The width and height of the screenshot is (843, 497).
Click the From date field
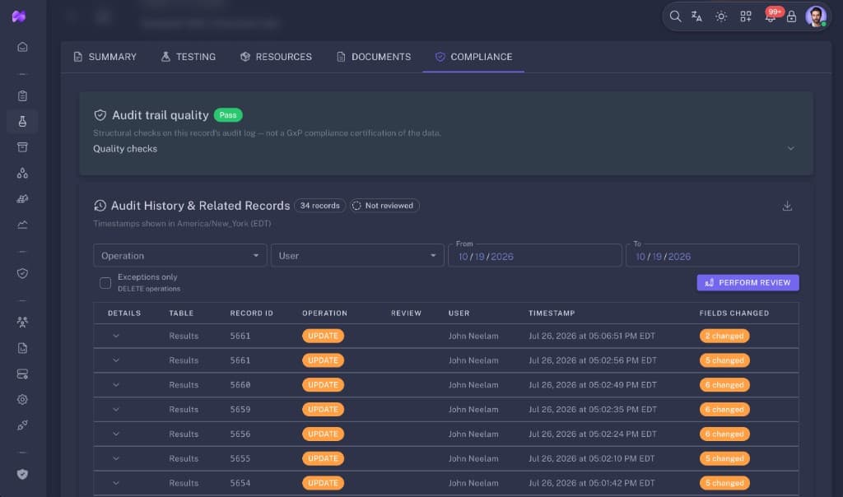click(535, 256)
